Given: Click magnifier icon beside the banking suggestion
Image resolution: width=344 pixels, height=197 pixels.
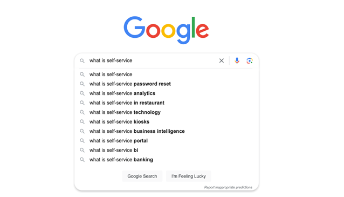Looking at the screenshot, I should pos(82,160).
